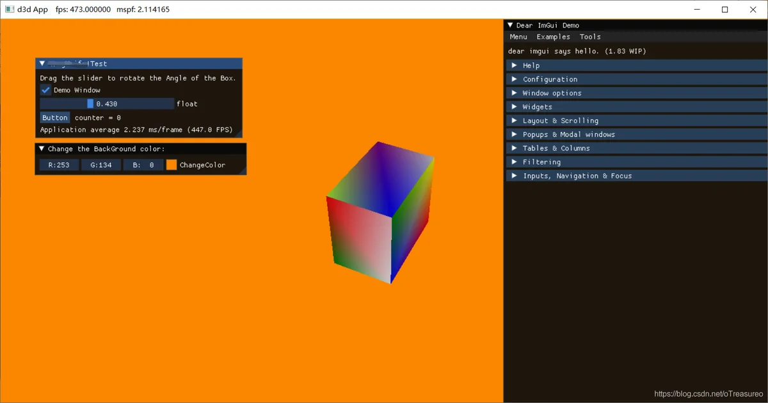Viewport: 768px width, 403px height.
Task: Close the d3d App window
Action: point(753,10)
